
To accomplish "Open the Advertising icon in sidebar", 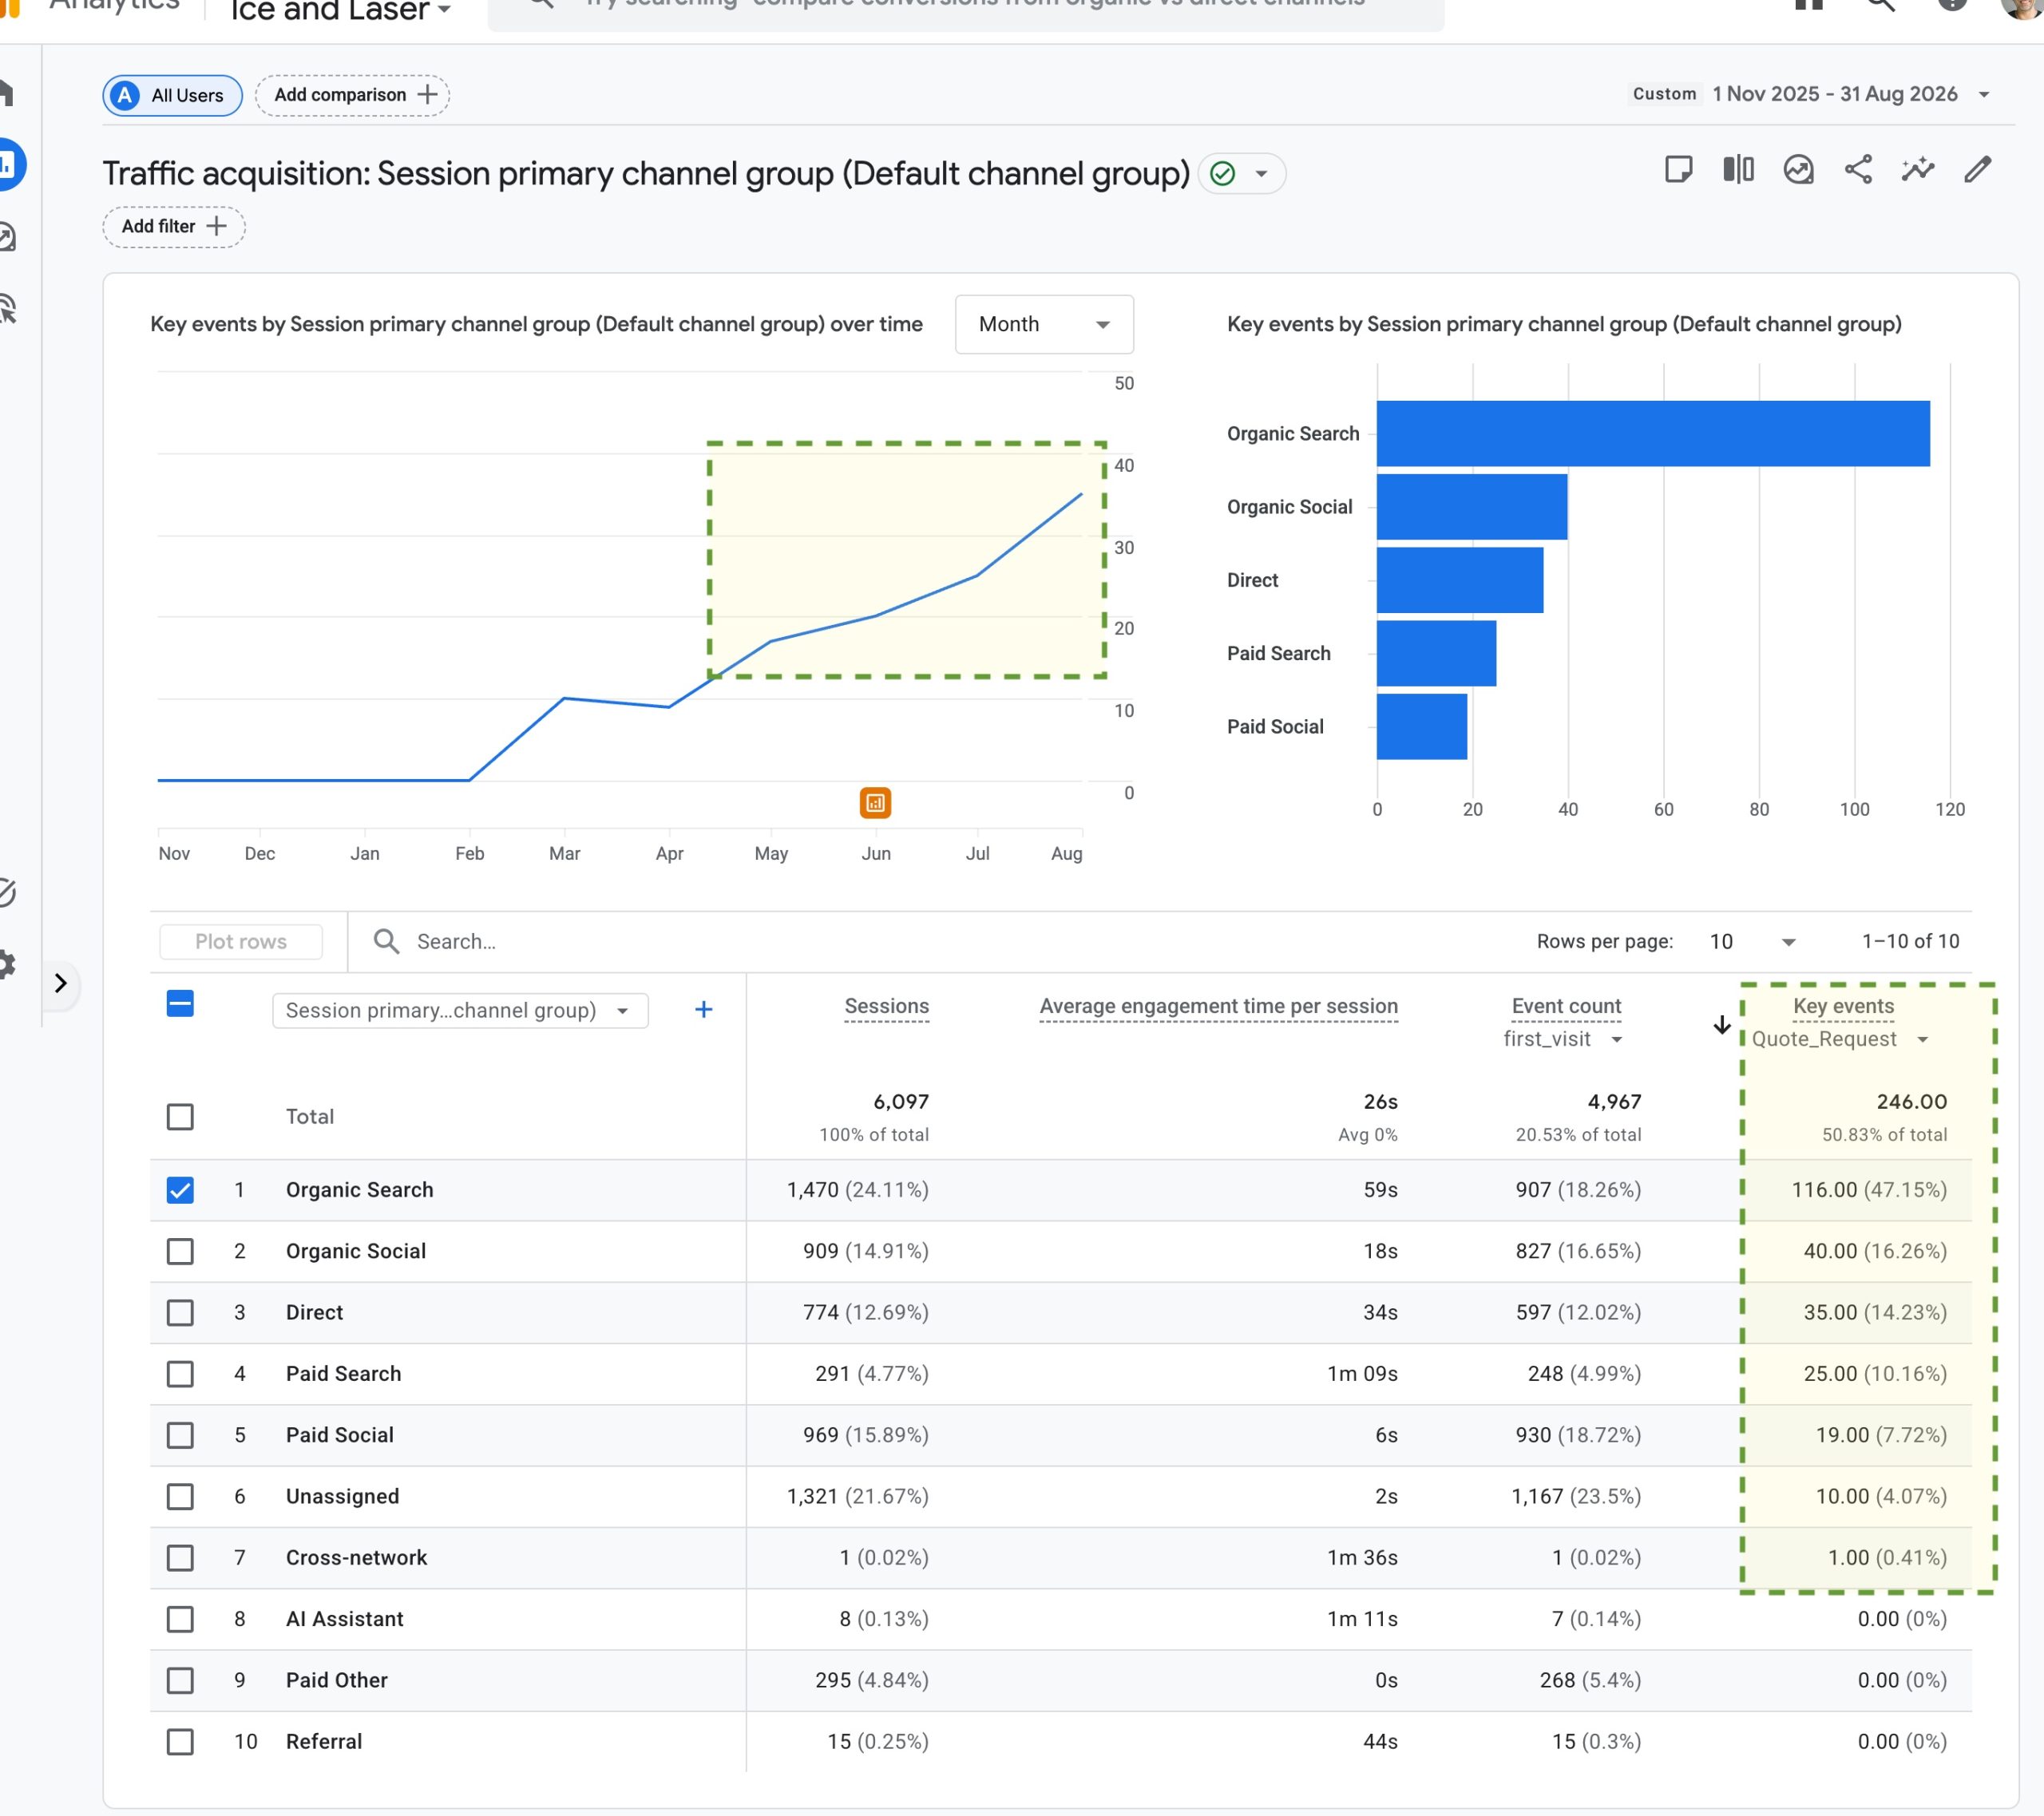I will tap(8, 308).
